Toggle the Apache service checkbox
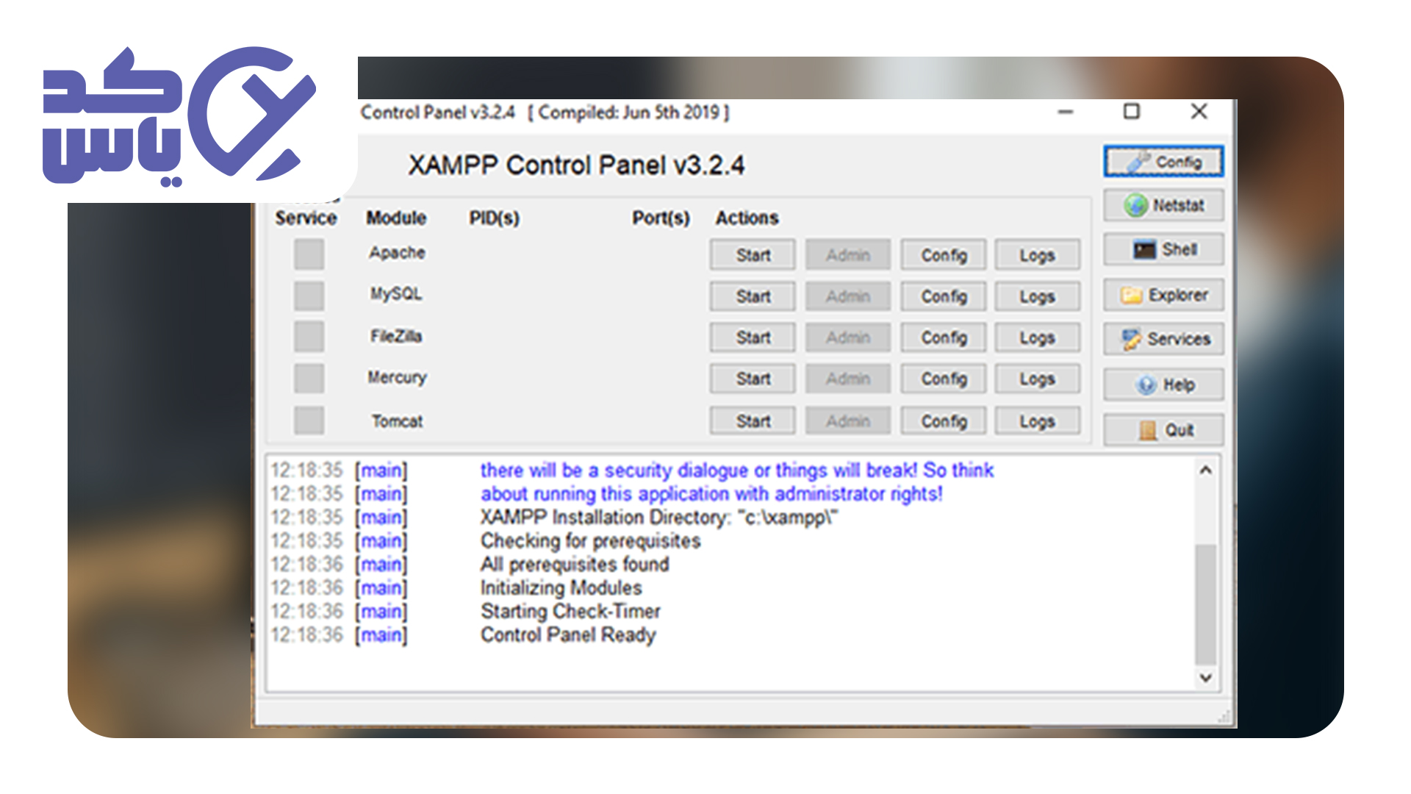 [309, 254]
